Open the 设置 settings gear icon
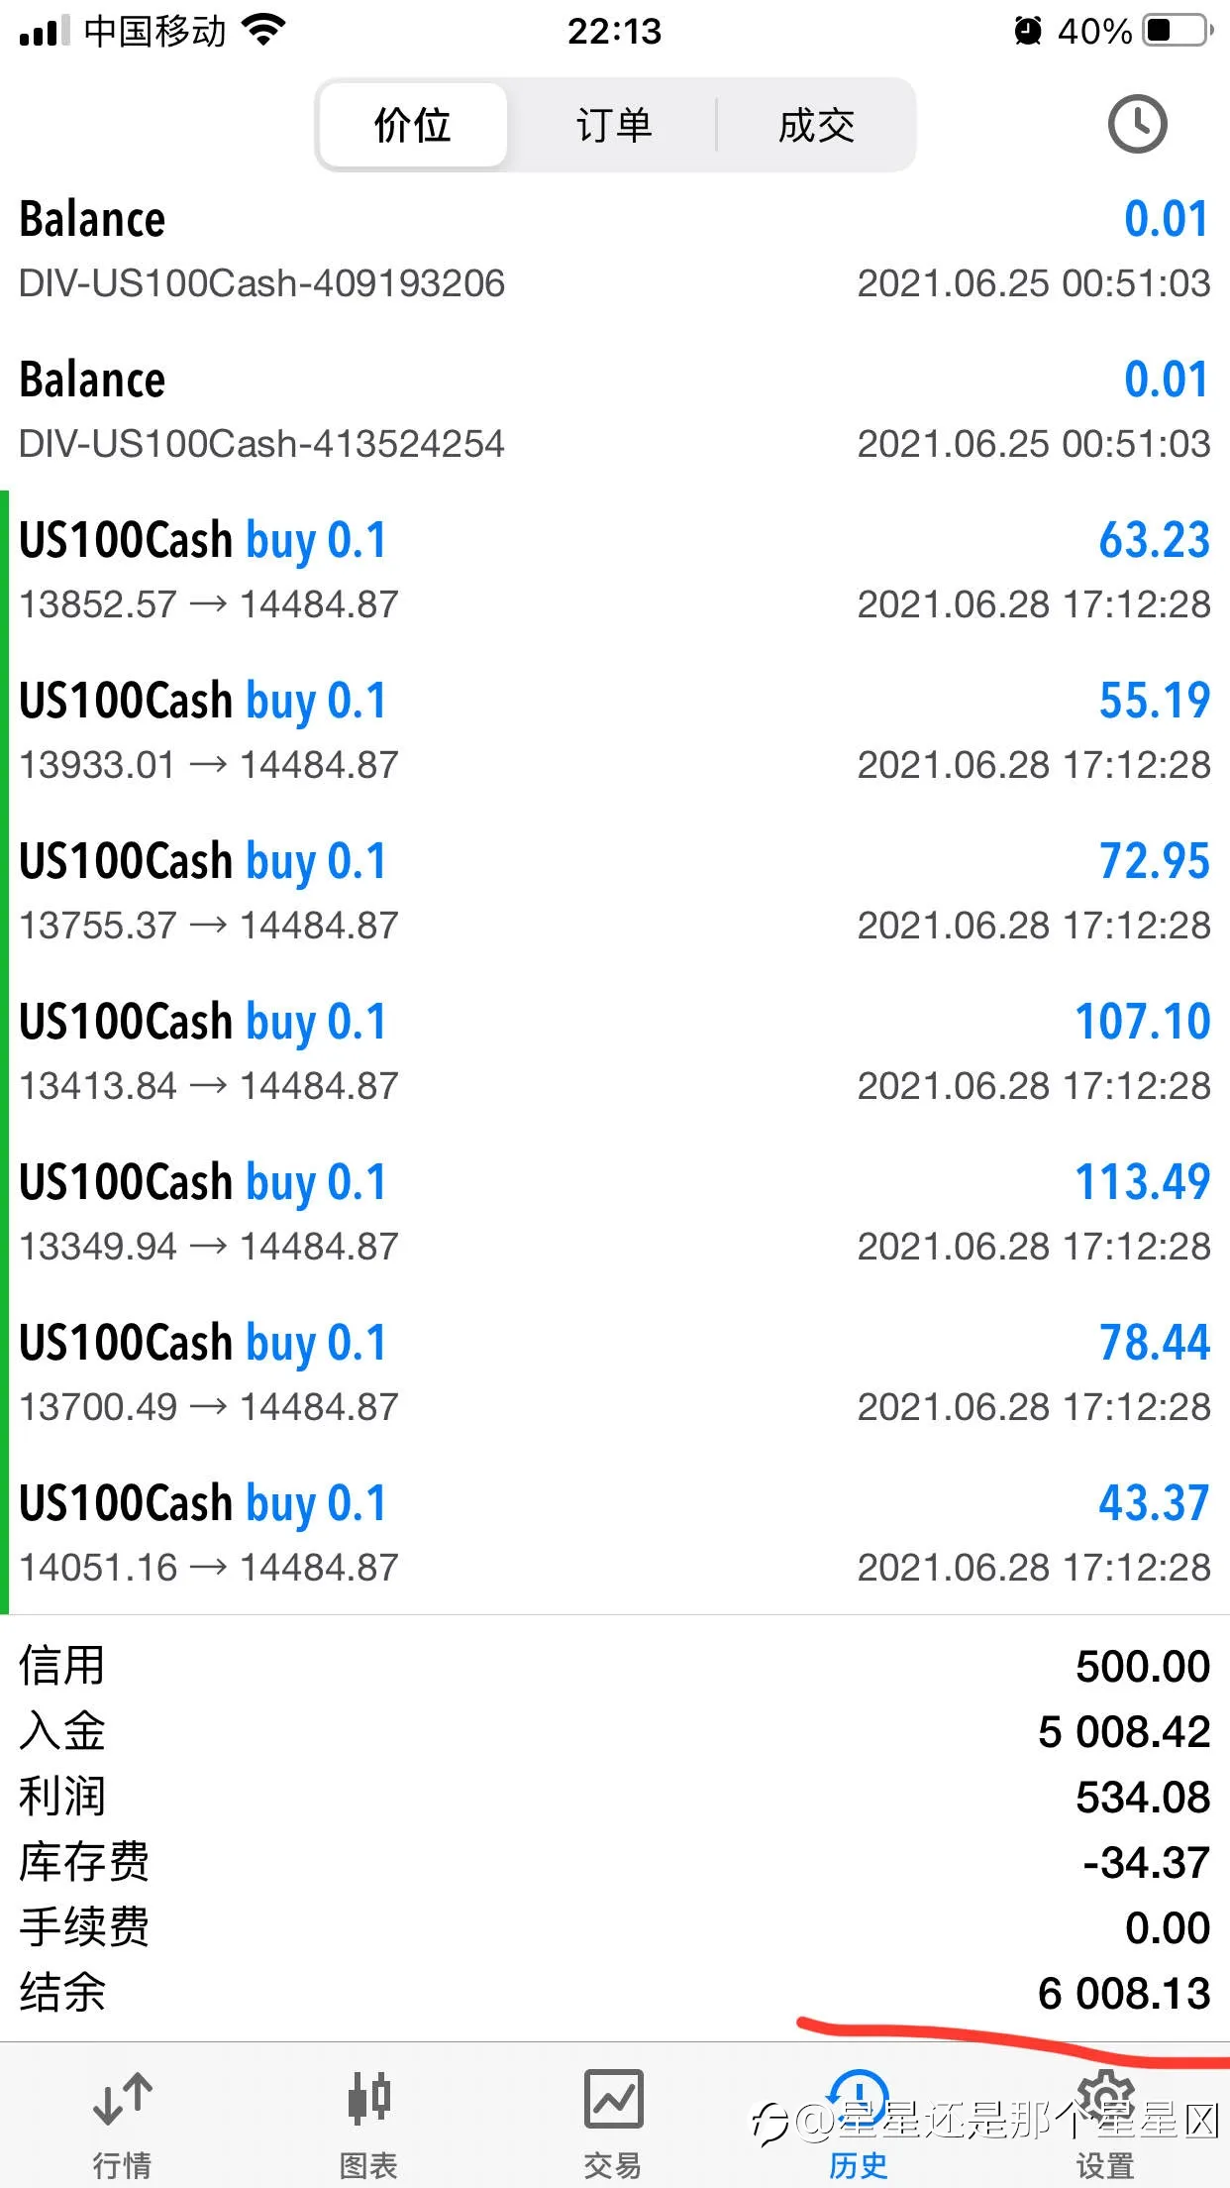This screenshot has height=2188, width=1230. pyautogui.click(x=1105, y=2097)
